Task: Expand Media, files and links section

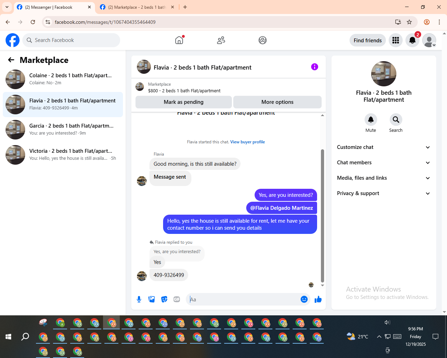Action: [x=384, y=178]
